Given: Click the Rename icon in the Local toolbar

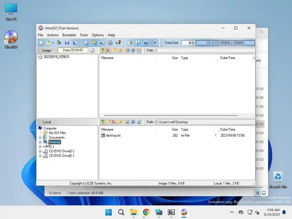Looking at the screenshot, I should pos(119,122).
